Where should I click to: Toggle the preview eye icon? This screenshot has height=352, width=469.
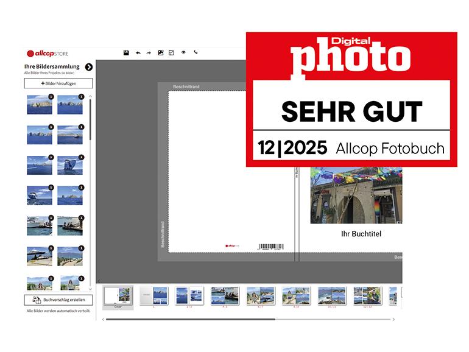coord(183,52)
